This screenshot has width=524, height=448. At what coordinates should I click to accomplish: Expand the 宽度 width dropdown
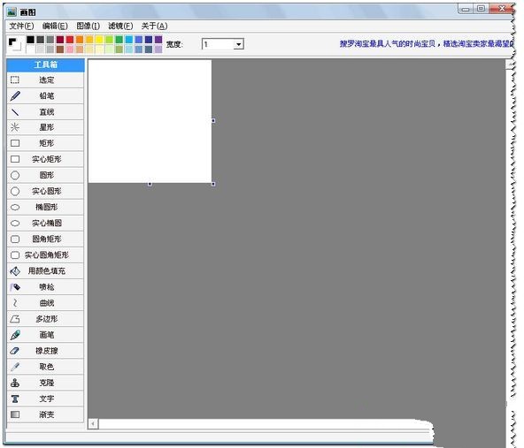tap(238, 44)
